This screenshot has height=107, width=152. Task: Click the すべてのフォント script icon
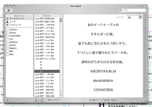click(x=7, y=19)
